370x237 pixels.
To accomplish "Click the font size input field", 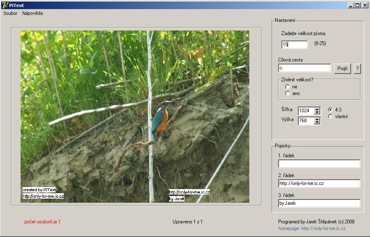I will pyautogui.click(x=295, y=45).
